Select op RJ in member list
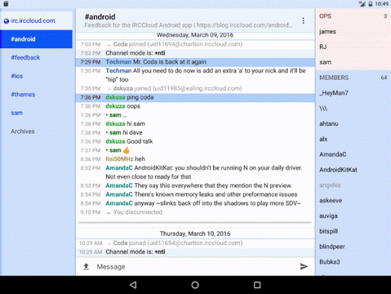Viewport: 391px width, 294px height. click(x=353, y=47)
